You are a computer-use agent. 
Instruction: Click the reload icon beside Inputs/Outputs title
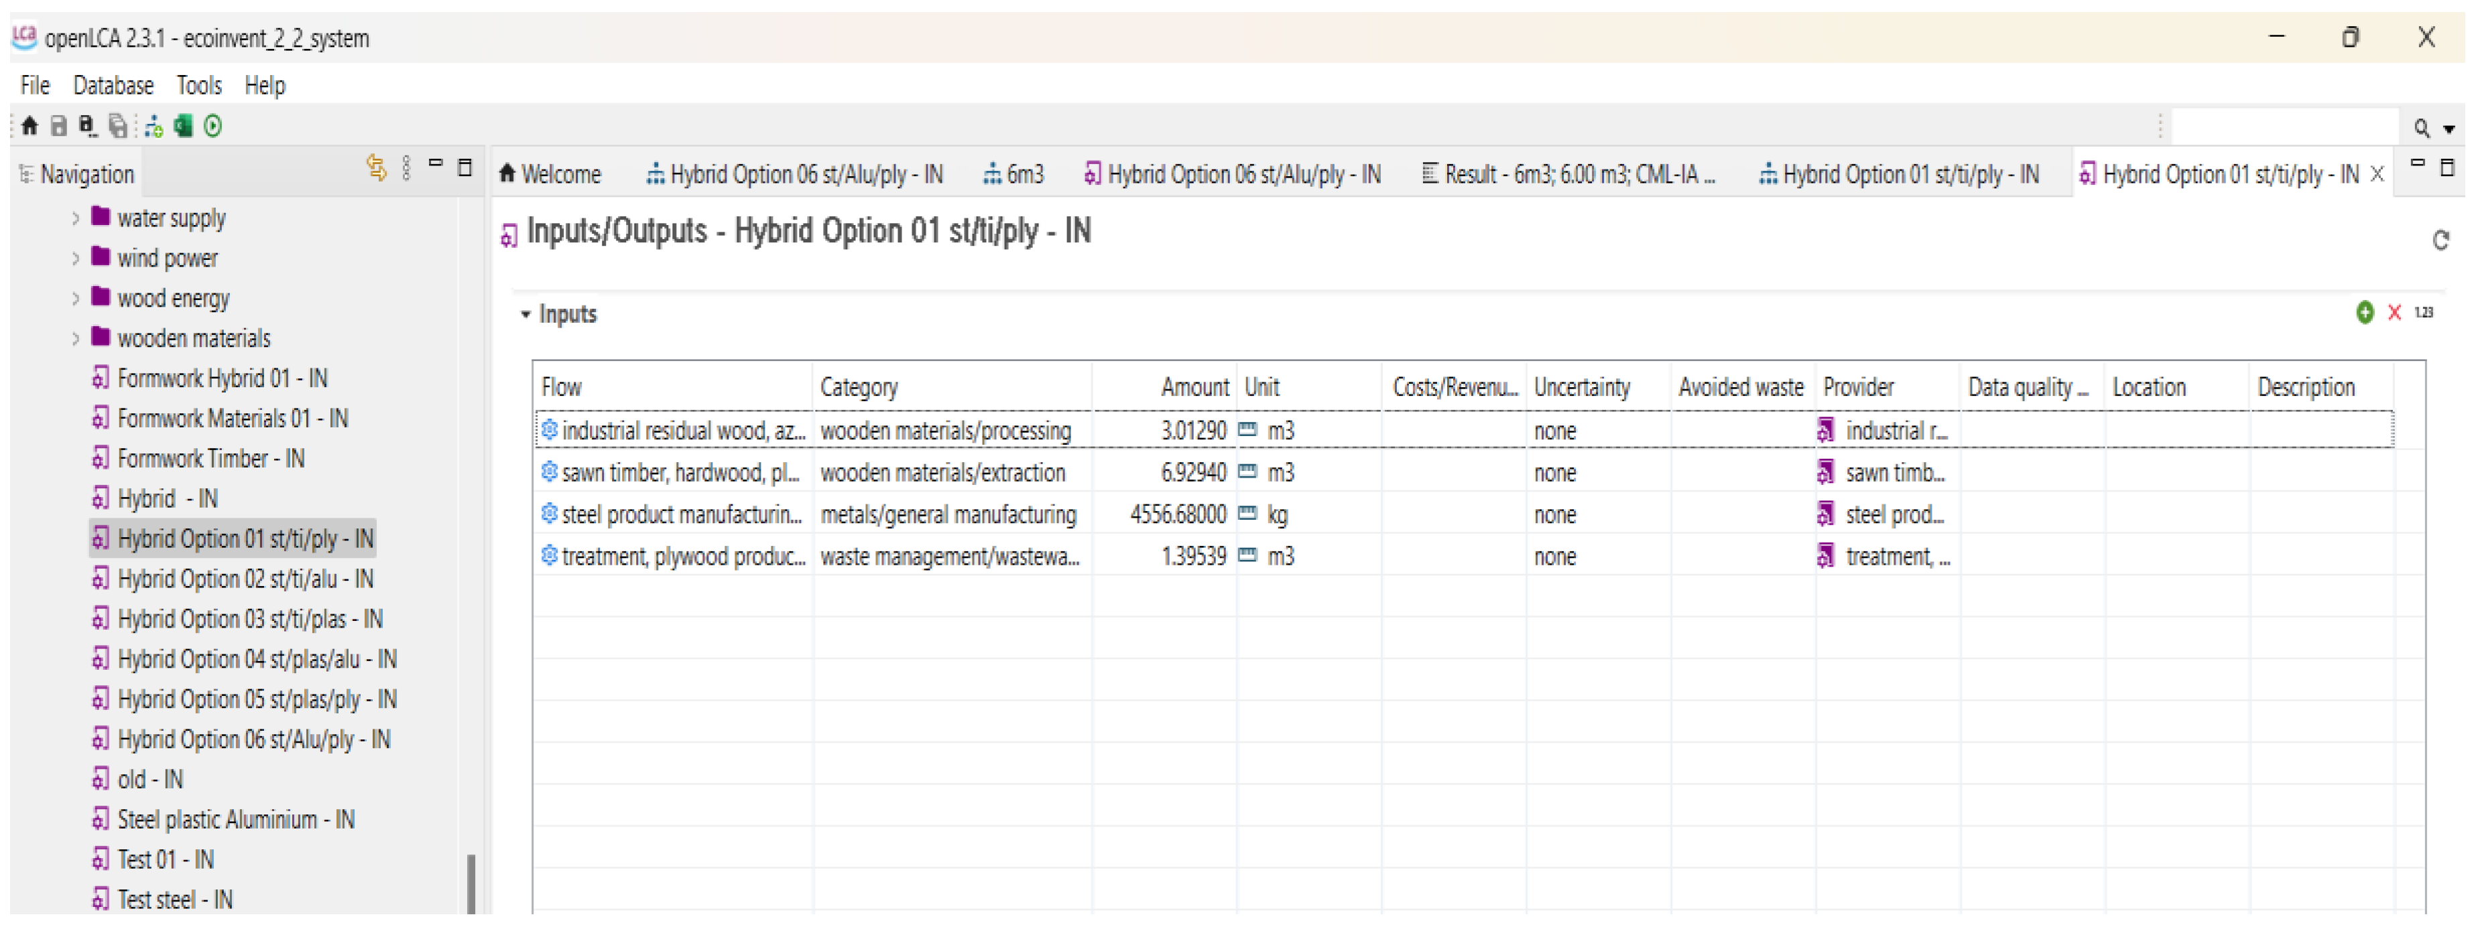pyautogui.click(x=2440, y=240)
